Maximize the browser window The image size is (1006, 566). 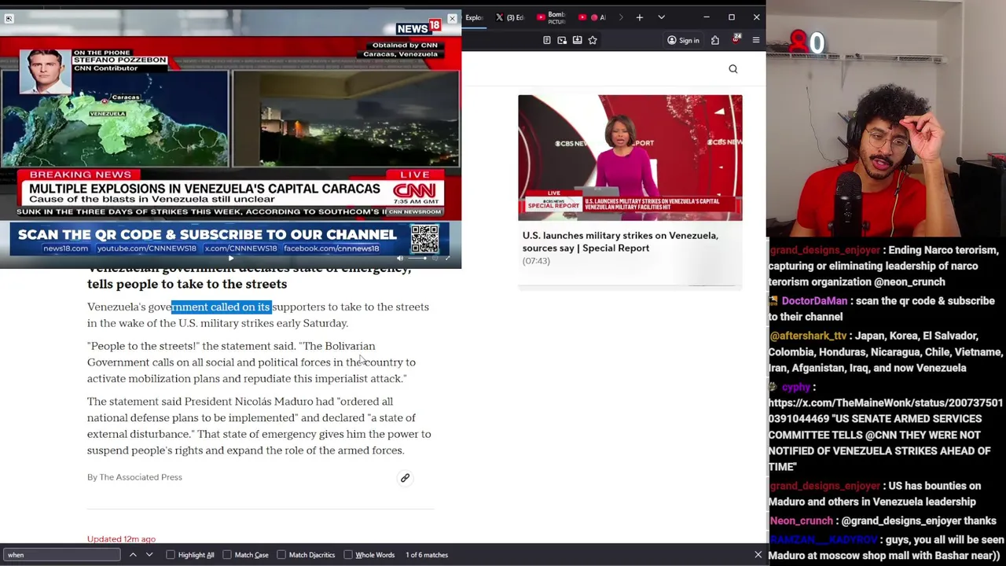[731, 17]
